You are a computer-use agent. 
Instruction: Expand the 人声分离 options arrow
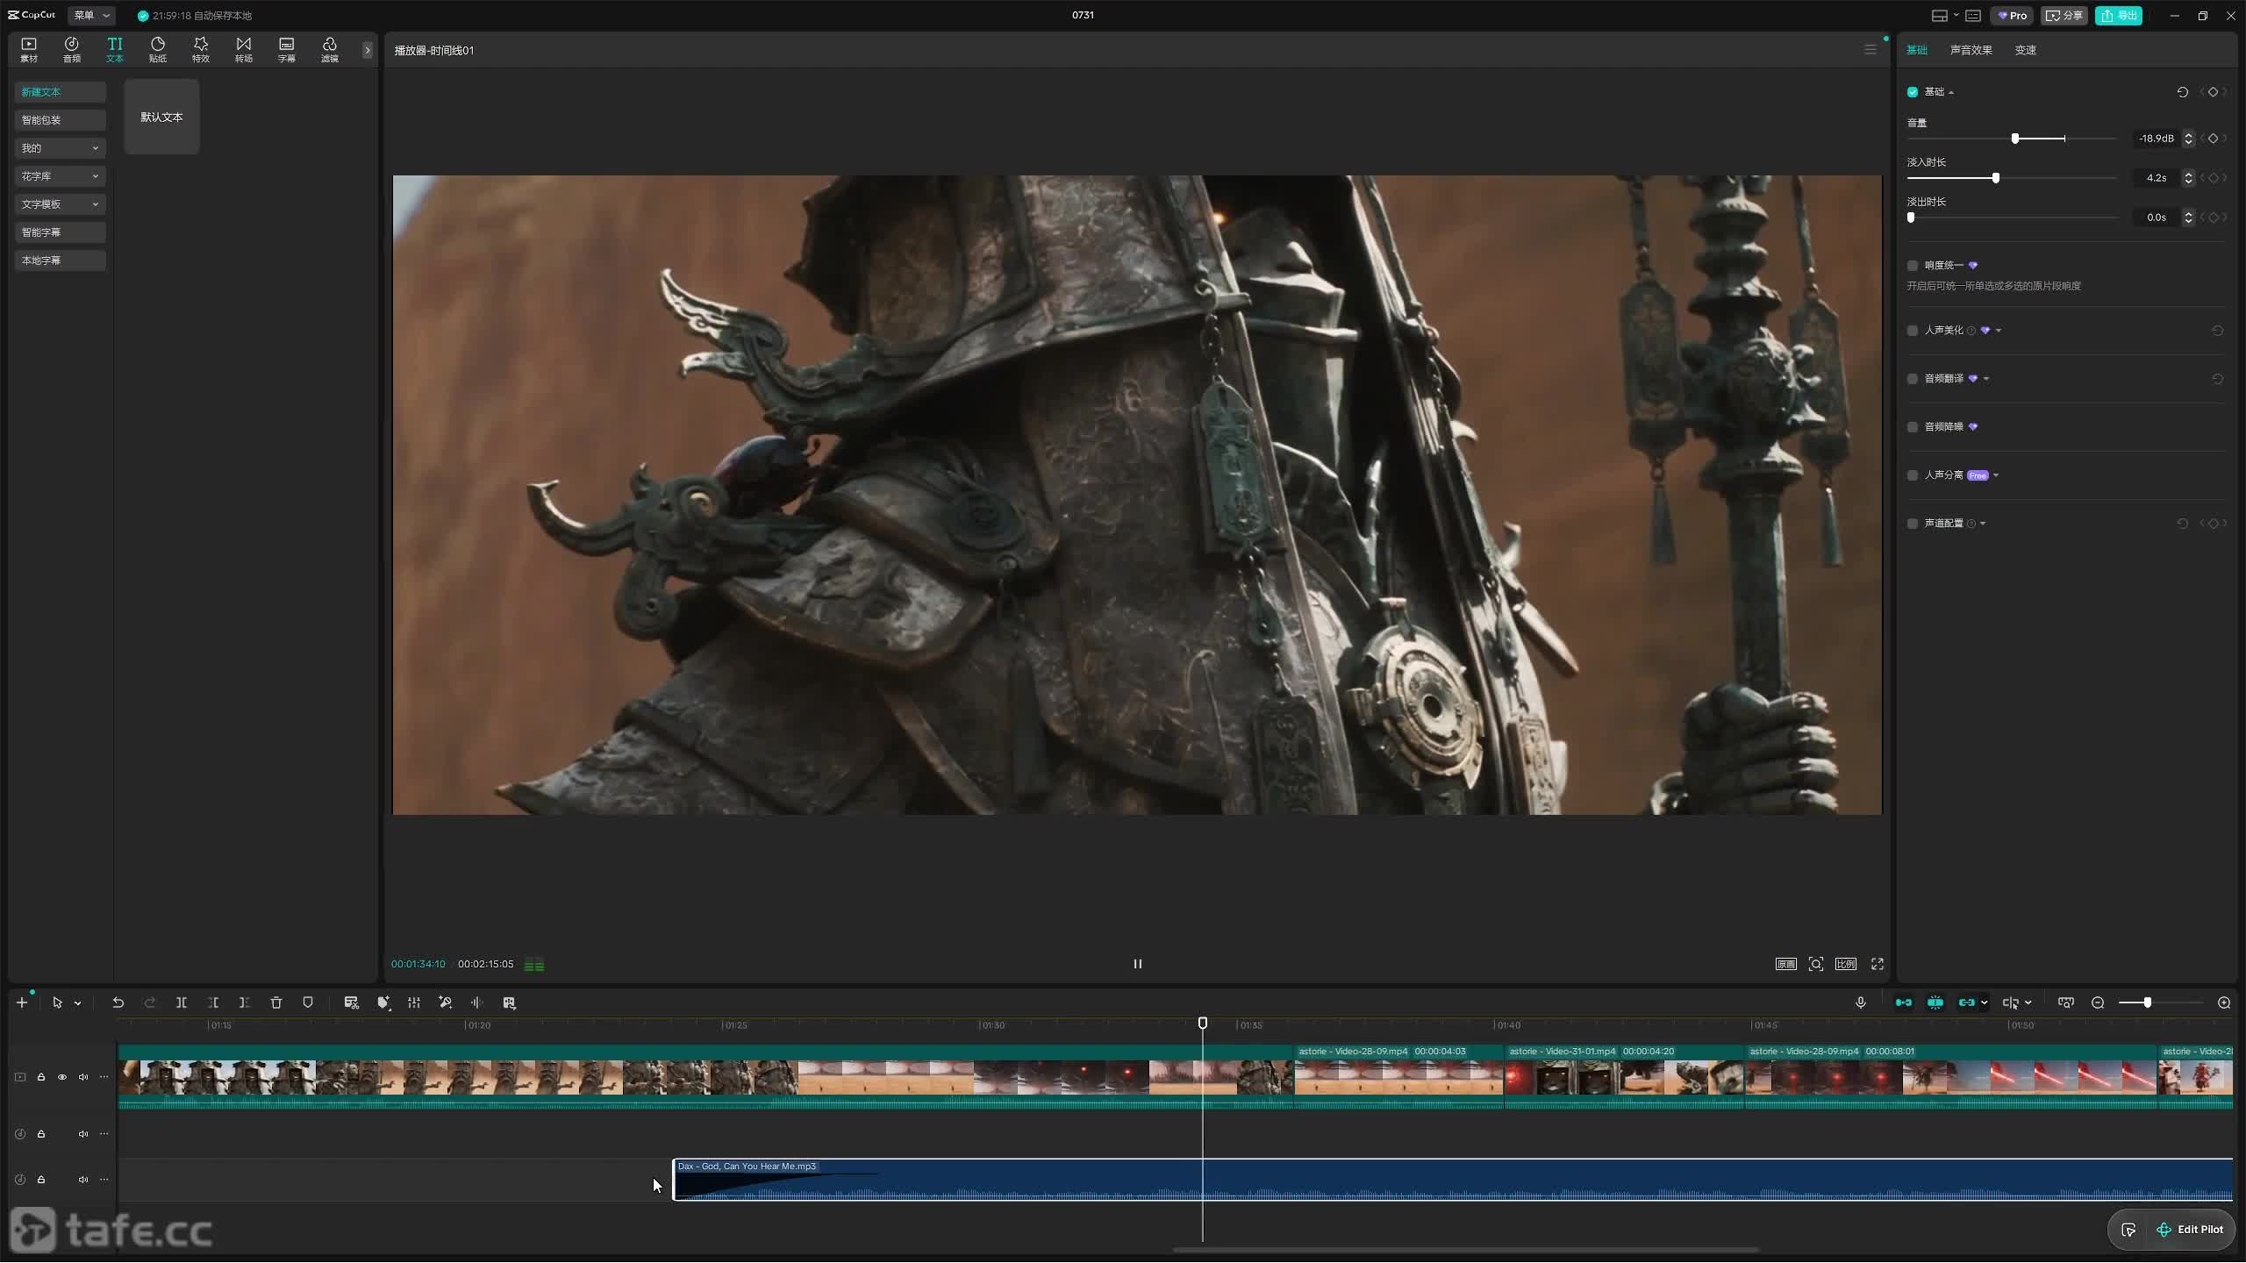[x=1996, y=475]
